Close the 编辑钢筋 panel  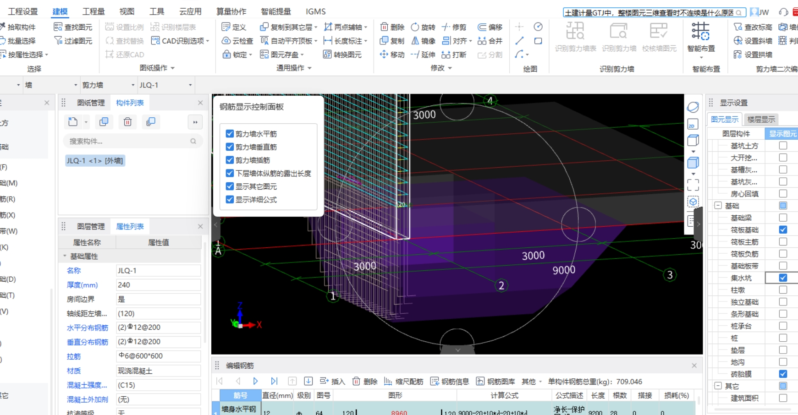694,366
